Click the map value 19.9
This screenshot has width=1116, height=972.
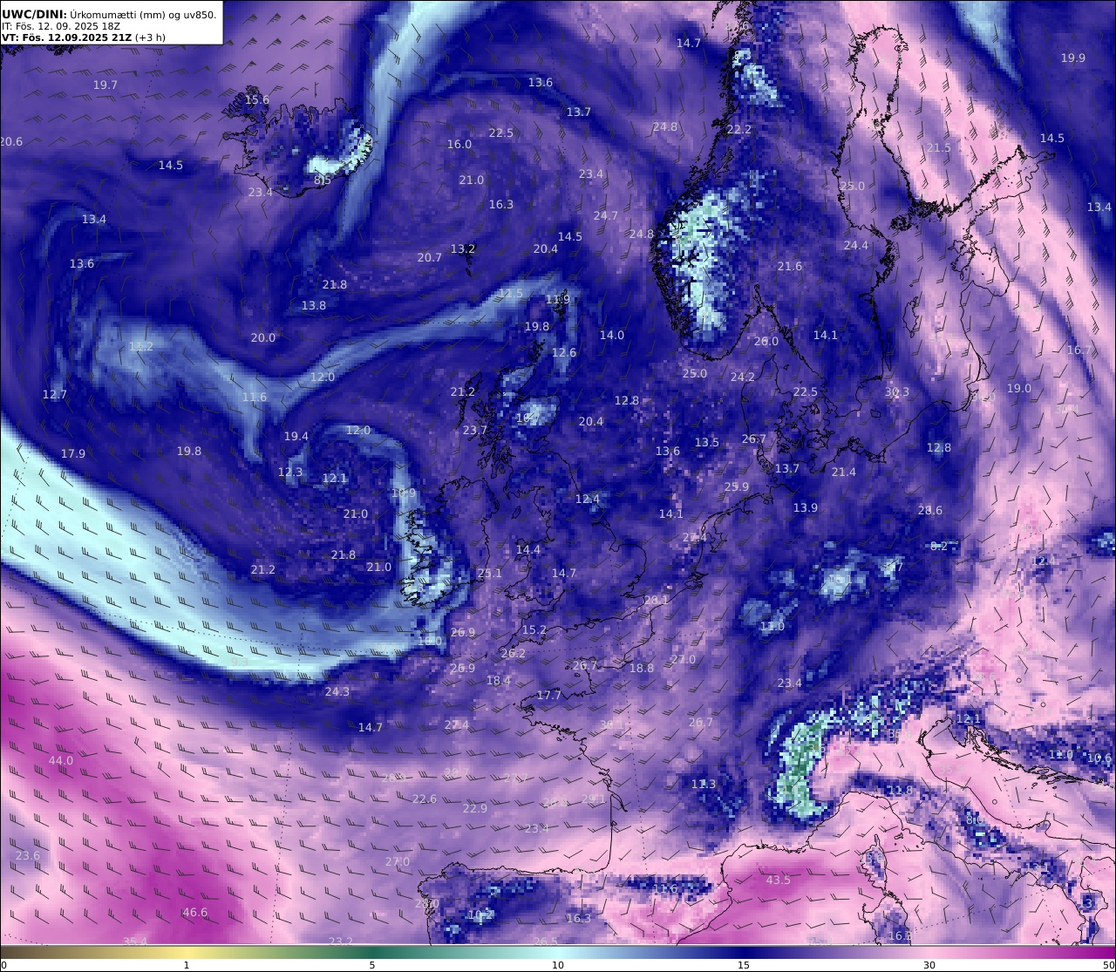pos(1073,58)
